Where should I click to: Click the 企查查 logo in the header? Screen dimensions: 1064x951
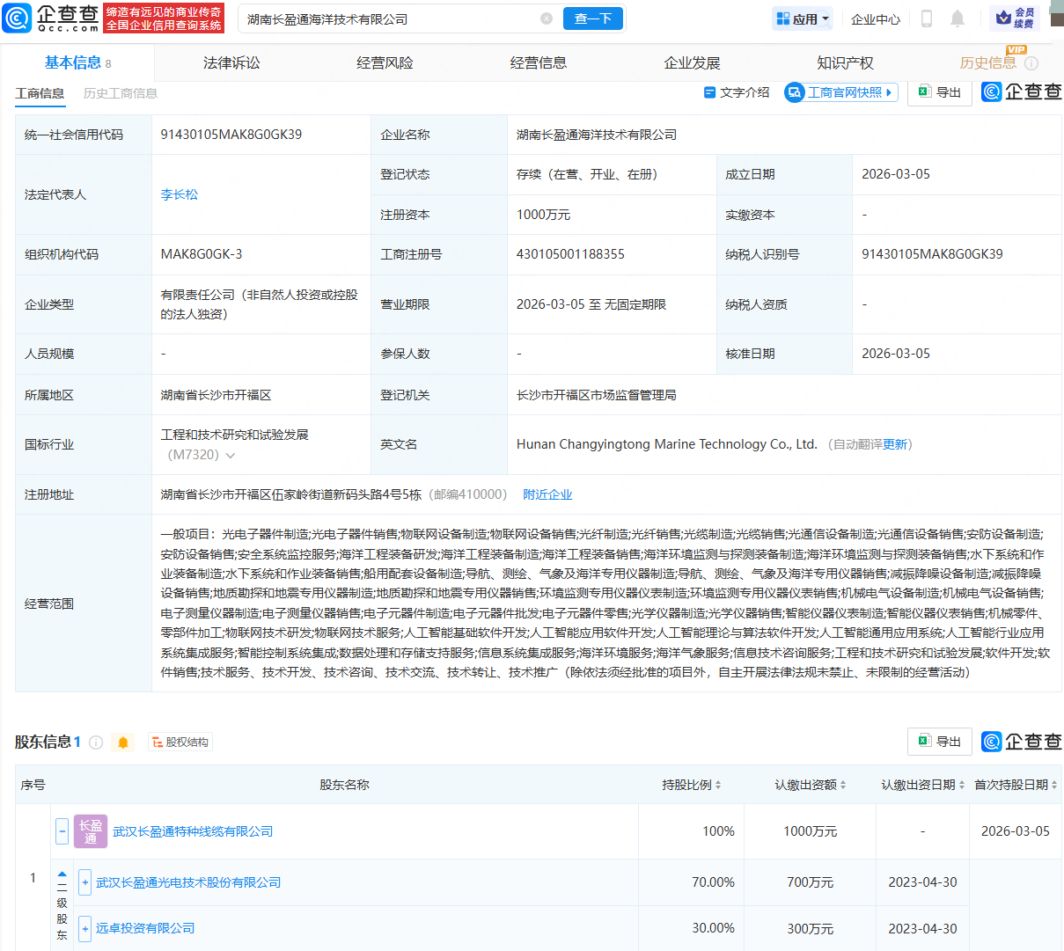coord(53,18)
